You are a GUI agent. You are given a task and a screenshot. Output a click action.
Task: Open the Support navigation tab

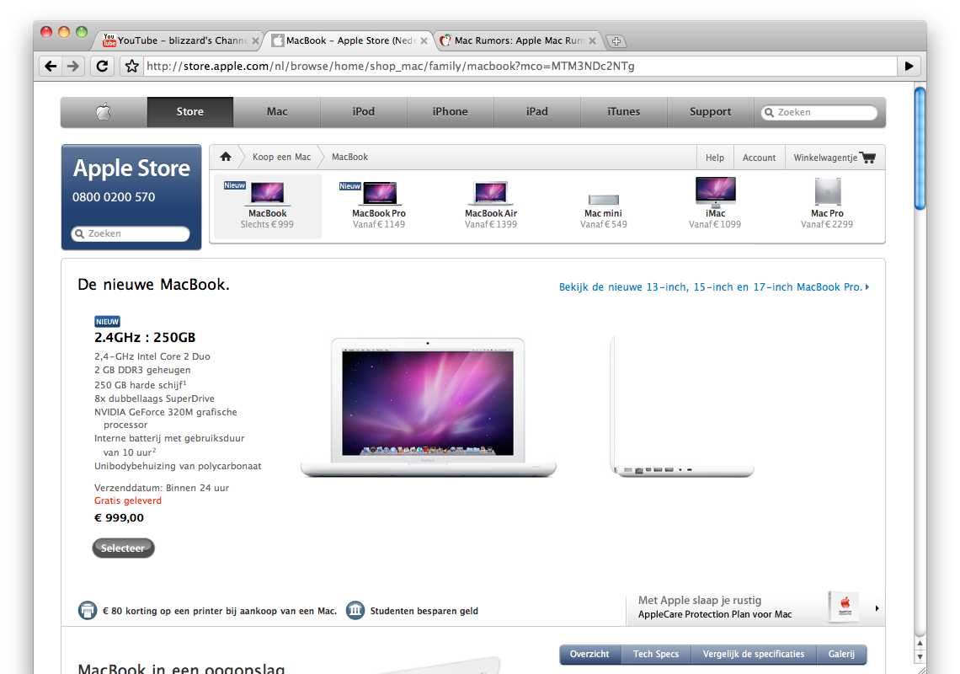[710, 112]
